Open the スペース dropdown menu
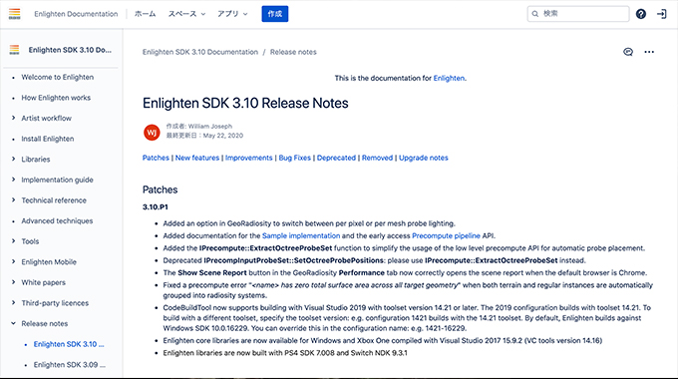678x379 pixels. coord(186,14)
